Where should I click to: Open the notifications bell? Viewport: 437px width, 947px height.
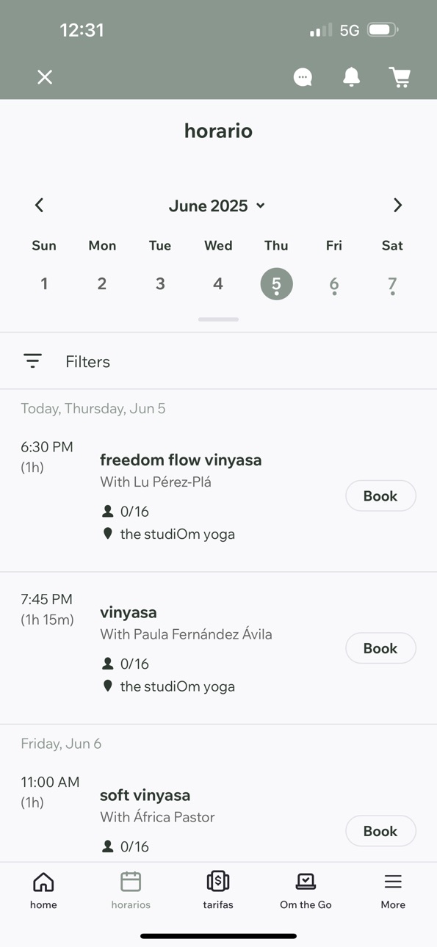(x=352, y=76)
